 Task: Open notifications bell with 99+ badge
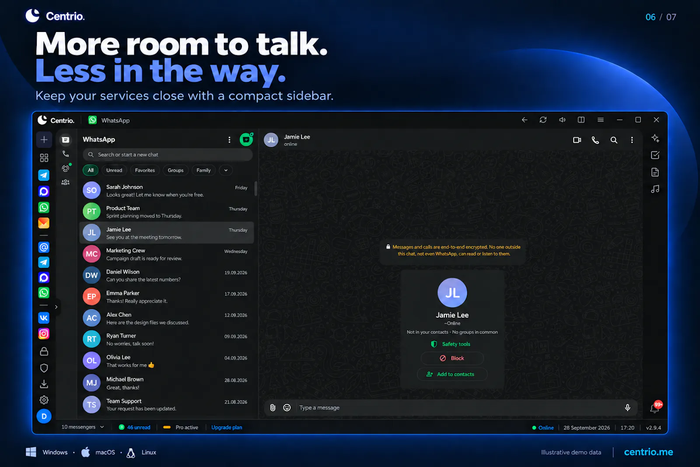pos(655,407)
